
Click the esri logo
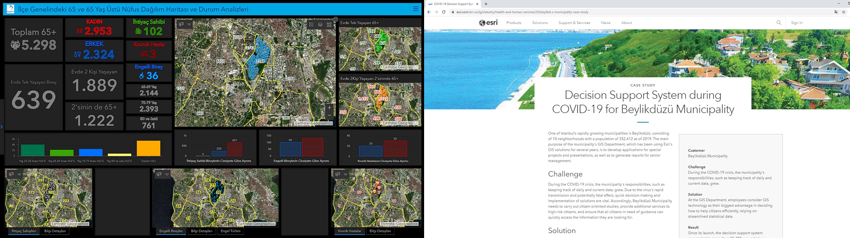(488, 23)
